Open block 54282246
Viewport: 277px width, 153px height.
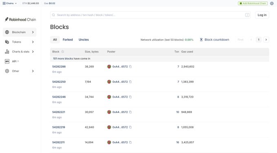click(x=59, y=97)
